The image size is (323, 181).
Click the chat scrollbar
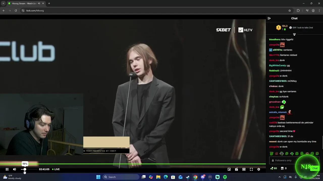pos(322,142)
